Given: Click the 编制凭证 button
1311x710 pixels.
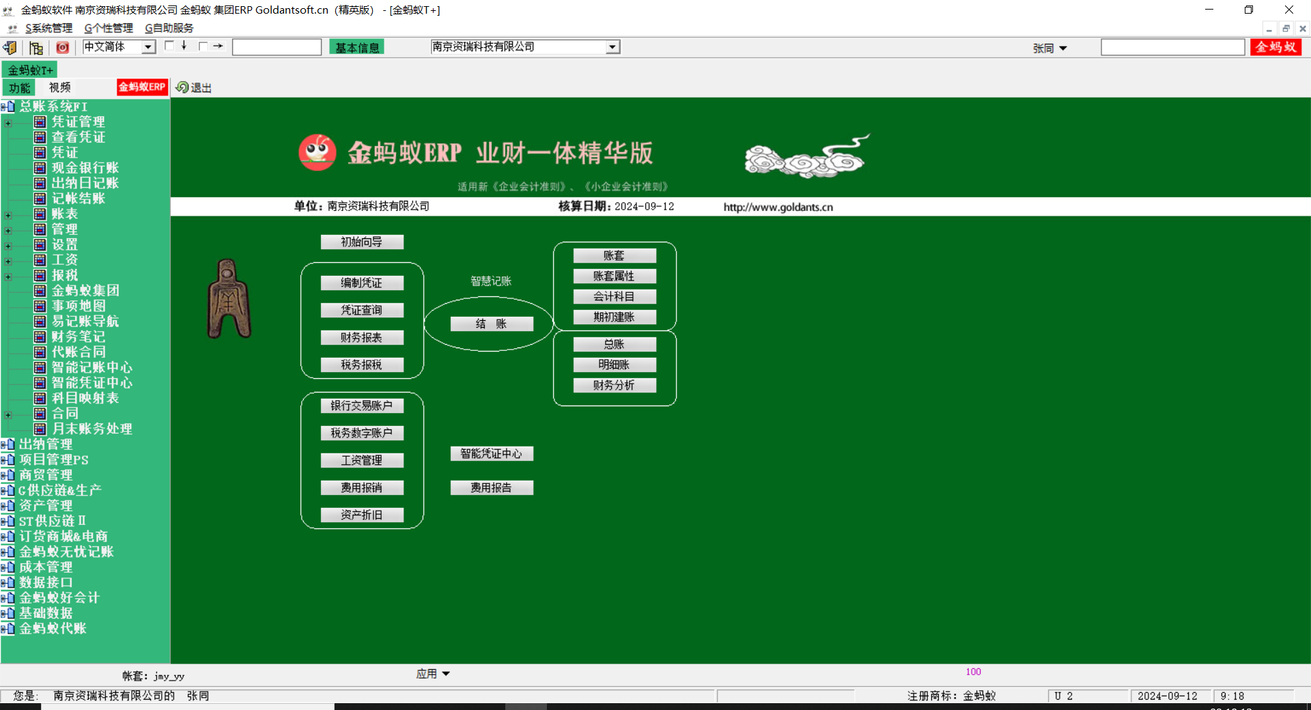Looking at the screenshot, I should coord(362,283).
